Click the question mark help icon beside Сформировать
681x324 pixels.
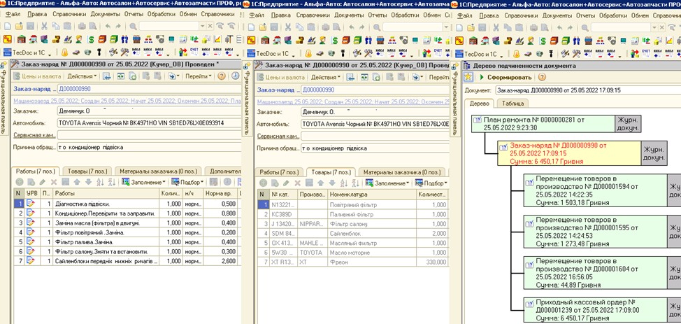(x=542, y=77)
